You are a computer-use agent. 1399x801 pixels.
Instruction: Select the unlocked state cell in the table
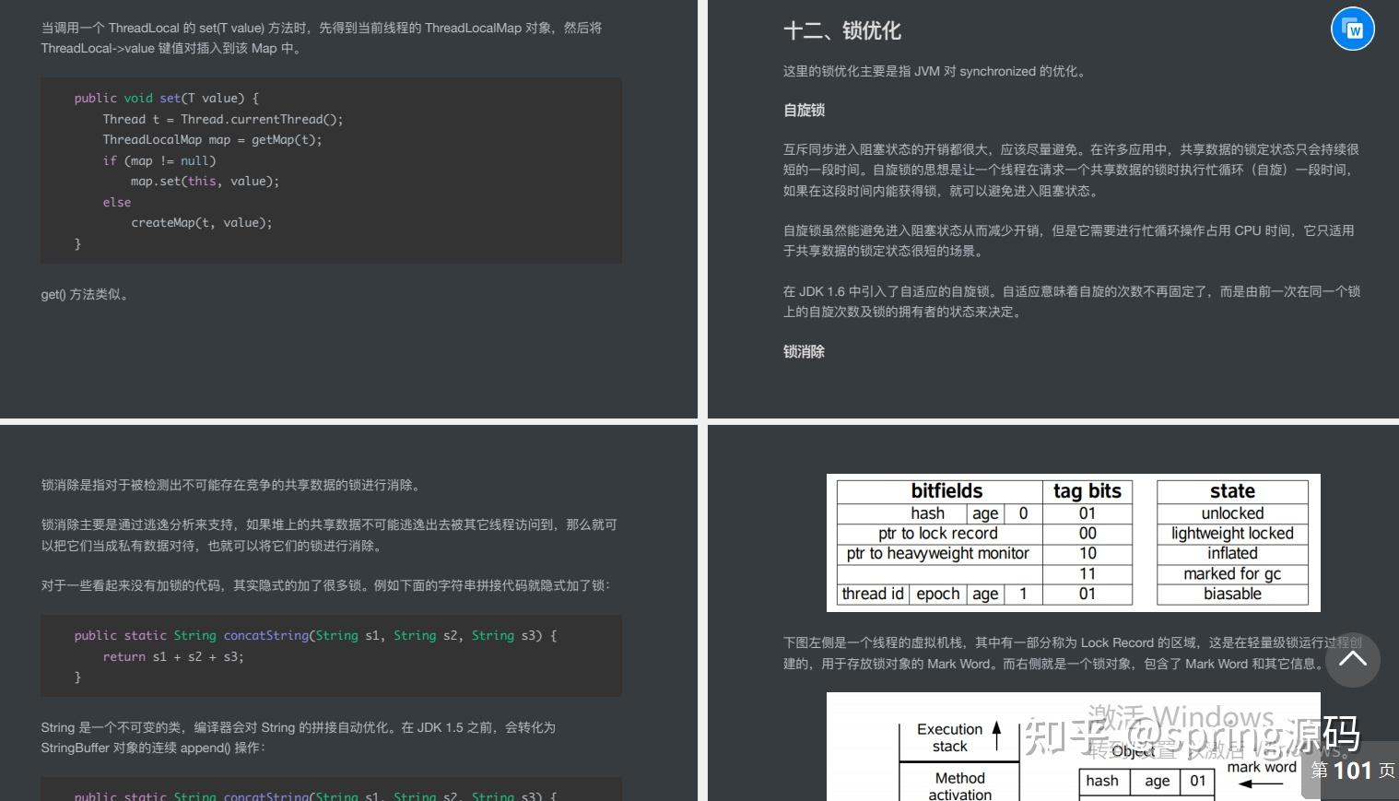coord(1231,513)
